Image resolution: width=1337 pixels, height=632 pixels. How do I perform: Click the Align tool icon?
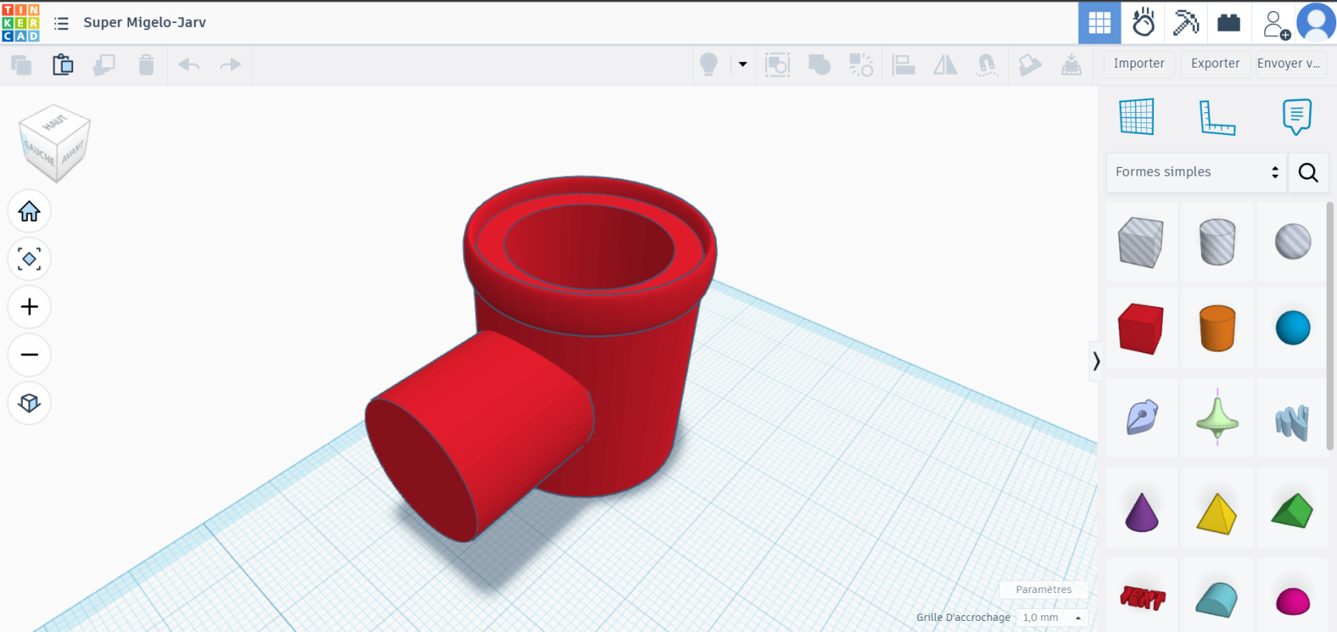pos(903,64)
